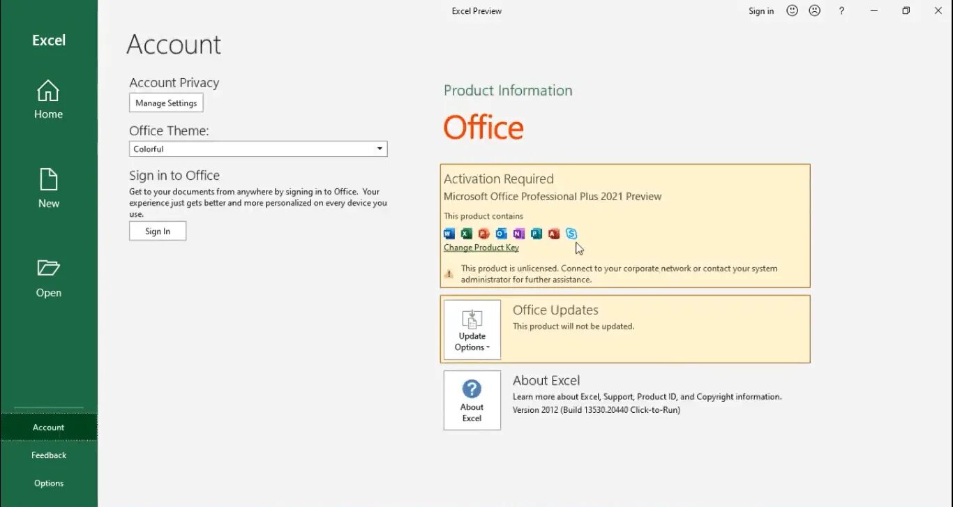Expand the Update Options menu button

point(472,330)
